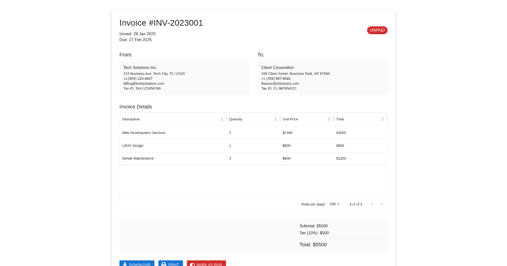Open the Quantity column options menu
The height and width of the screenshot is (266, 507).
click(275, 119)
